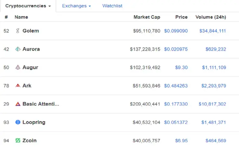Click the Ark coin icon
239x148 pixels.
(18, 86)
